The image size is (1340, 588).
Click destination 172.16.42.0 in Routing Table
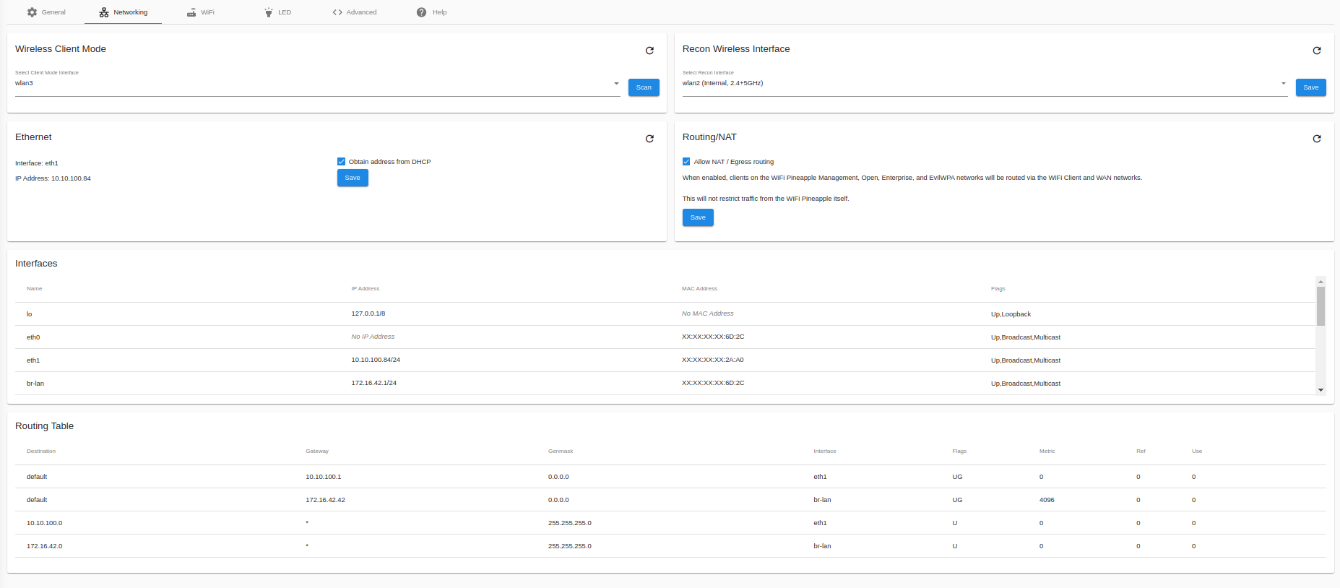(45, 546)
